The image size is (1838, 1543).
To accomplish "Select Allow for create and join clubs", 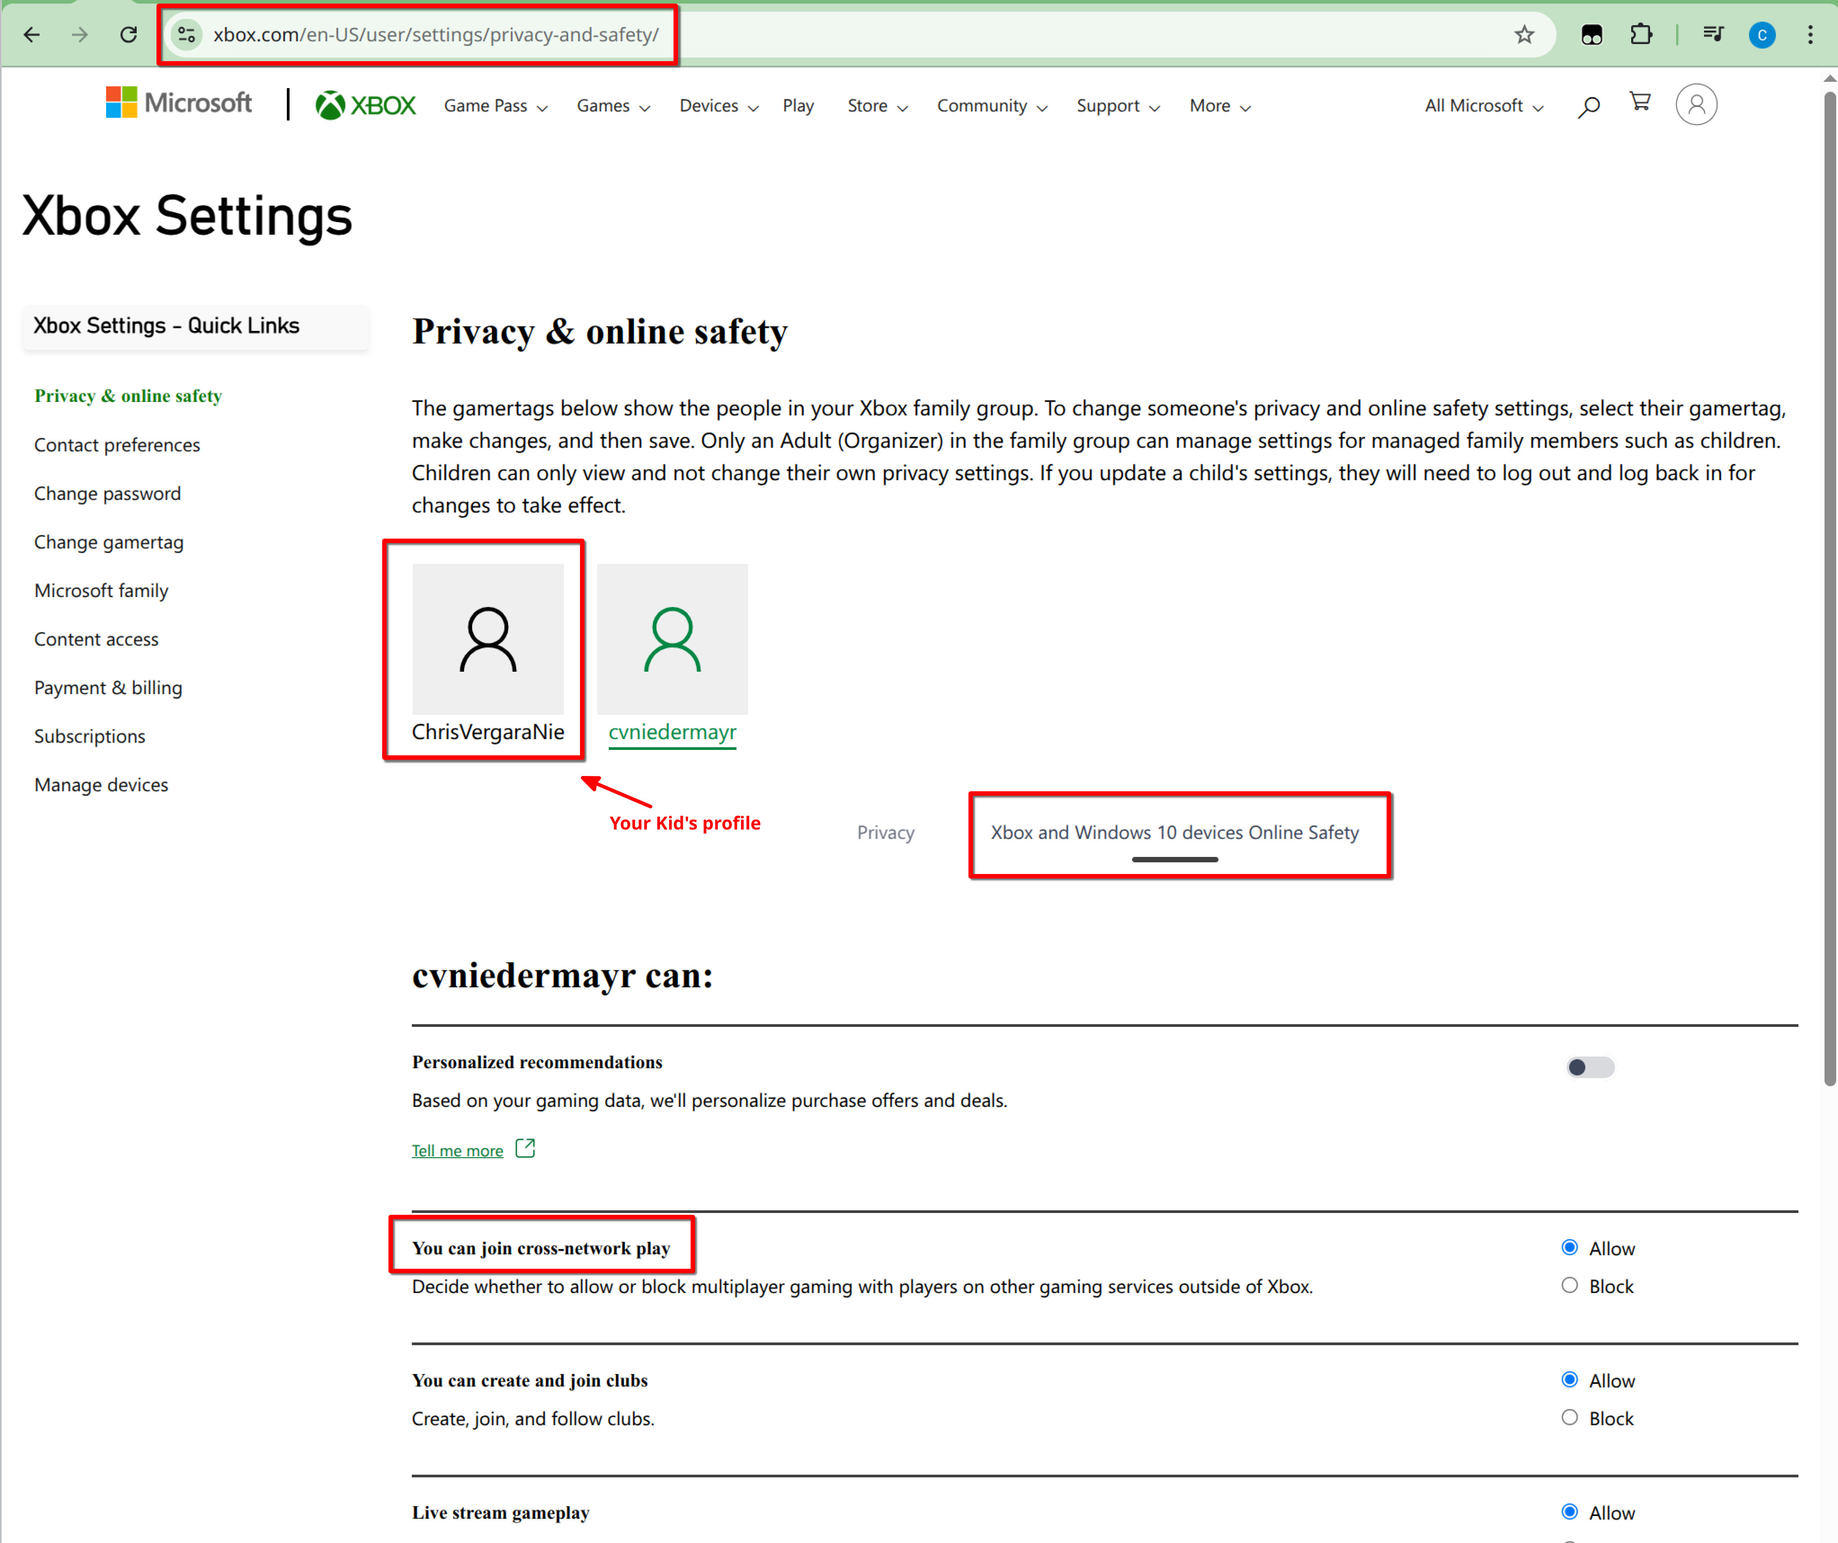I will 1570,1379.
